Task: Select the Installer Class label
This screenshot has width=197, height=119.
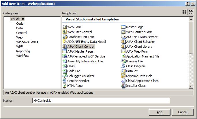Action: [x=136, y=86]
